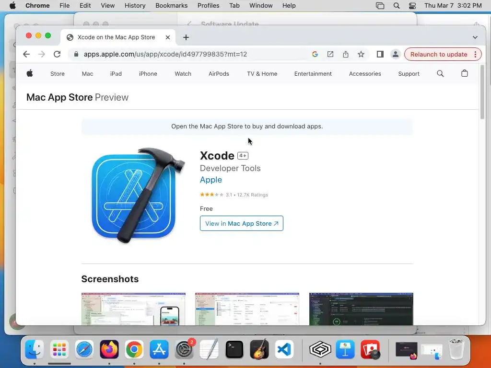Open the History menu
This screenshot has width=491, height=368.
pos(135,6)
